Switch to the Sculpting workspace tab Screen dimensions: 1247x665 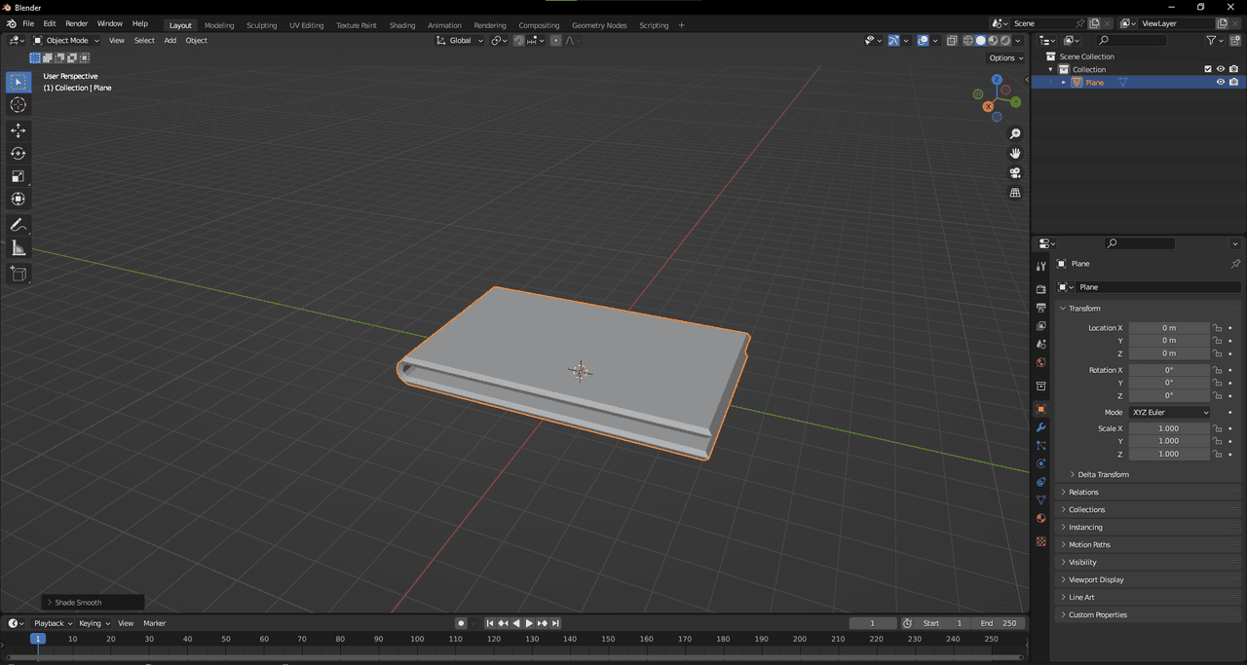point(261,25)
